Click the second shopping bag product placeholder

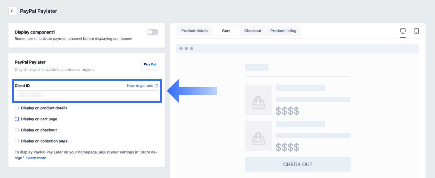(x=258, y=136)
